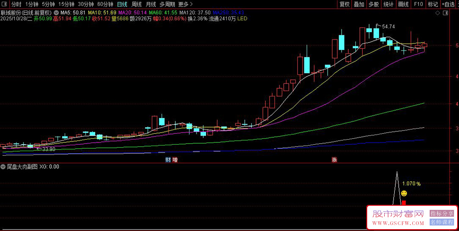Click the 指标分享 link

tap(442, 214)
